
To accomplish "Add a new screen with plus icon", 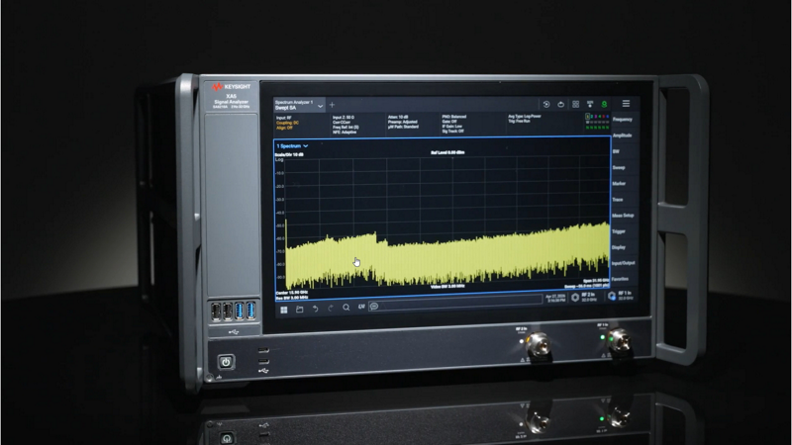I will tap(332, 105).
